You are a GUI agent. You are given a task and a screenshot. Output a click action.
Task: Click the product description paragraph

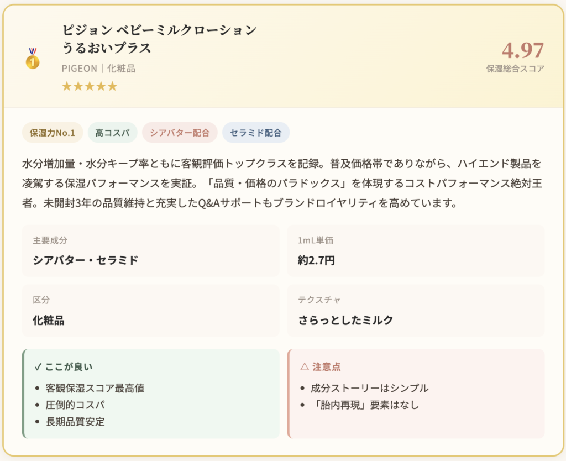(282, 183)
